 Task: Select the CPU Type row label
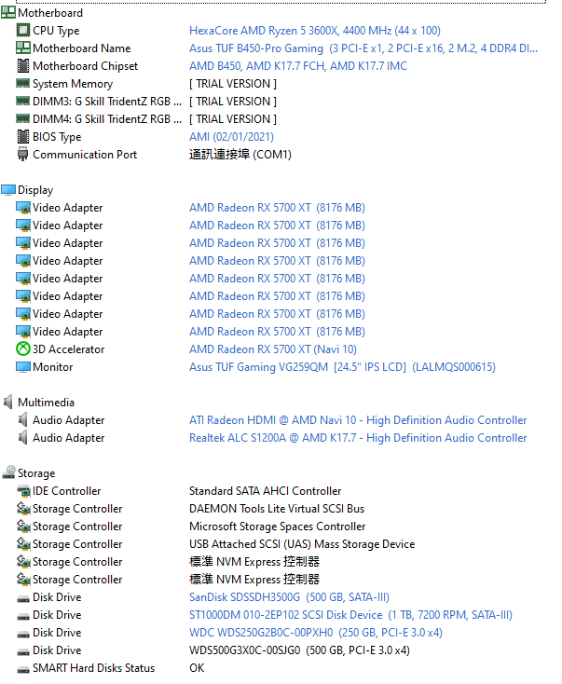coord(56,31)
